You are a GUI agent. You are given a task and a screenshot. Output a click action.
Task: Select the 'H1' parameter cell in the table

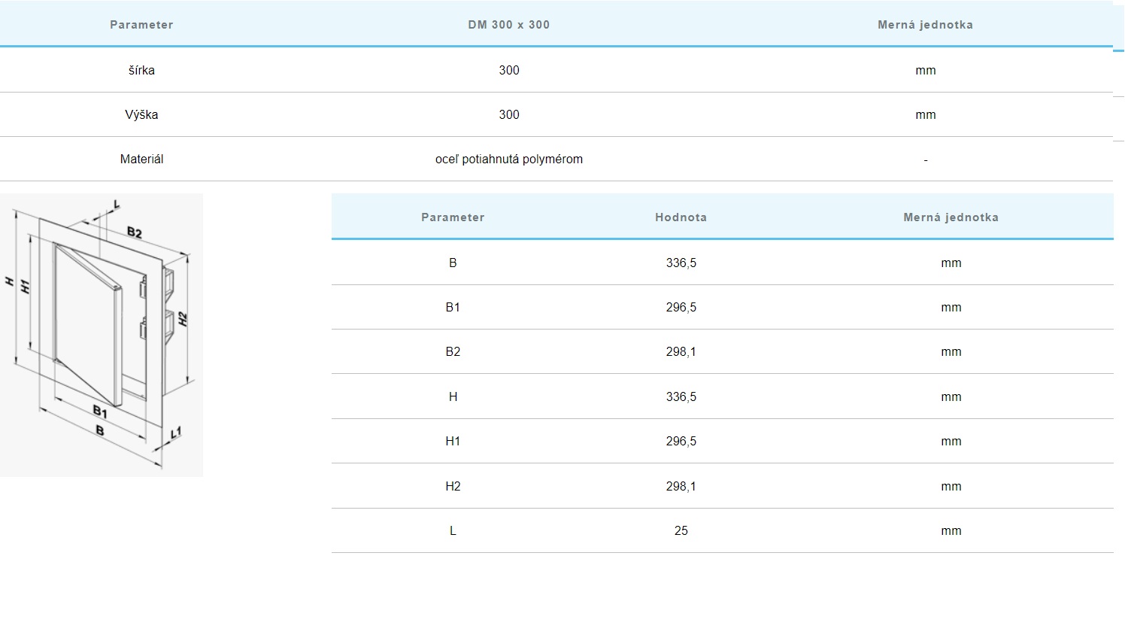click(453, 441)
